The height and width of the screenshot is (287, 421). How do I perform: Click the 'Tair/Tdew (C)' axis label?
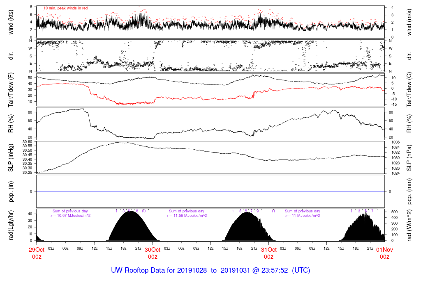[410, 89]
